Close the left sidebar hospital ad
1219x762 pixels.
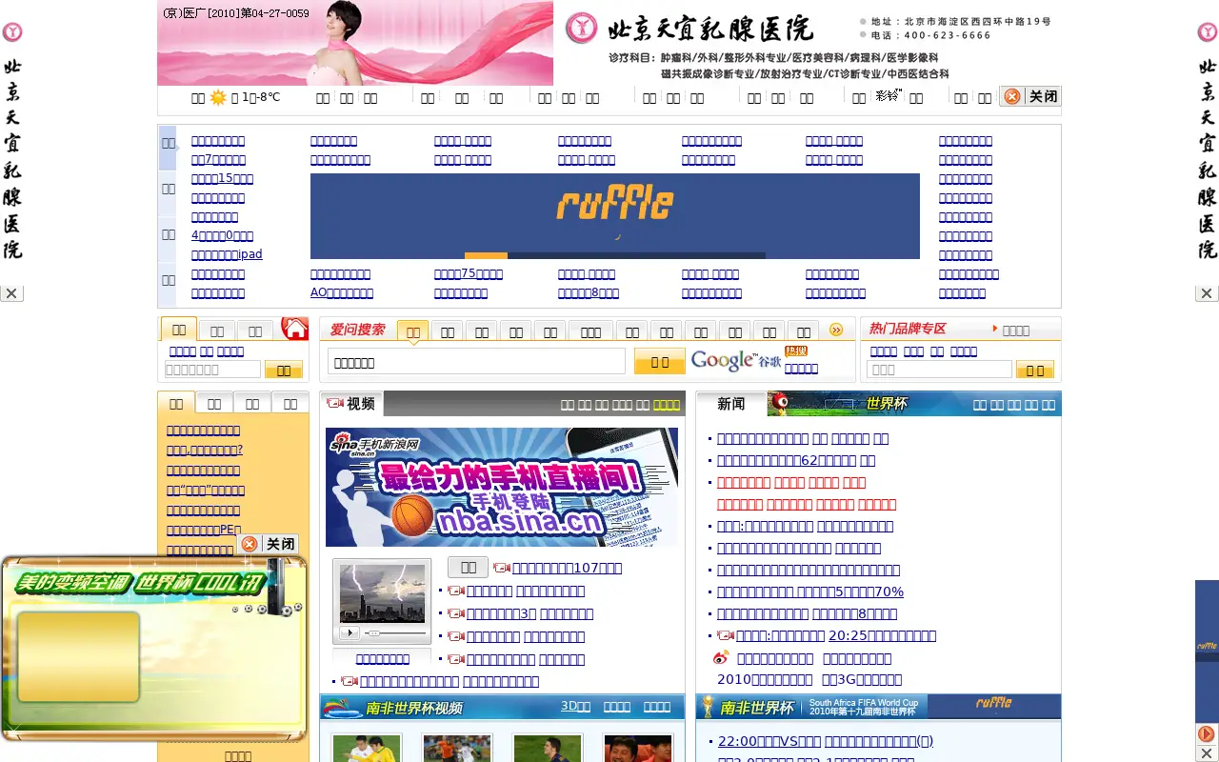tap(11, 293)
